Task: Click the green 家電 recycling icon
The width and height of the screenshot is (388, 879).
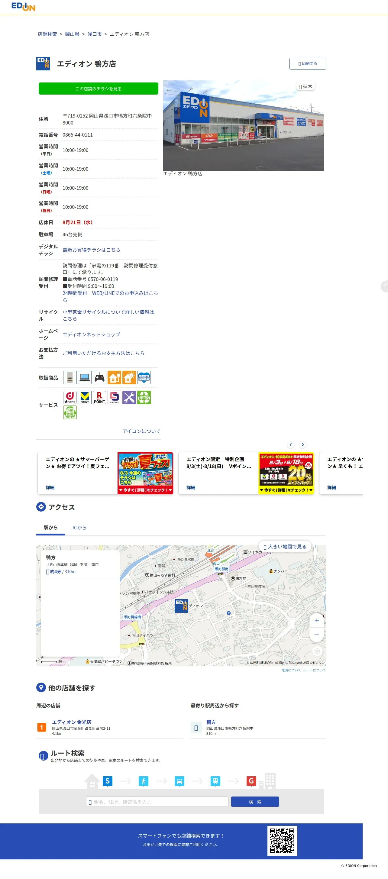Action: [144, 398]
